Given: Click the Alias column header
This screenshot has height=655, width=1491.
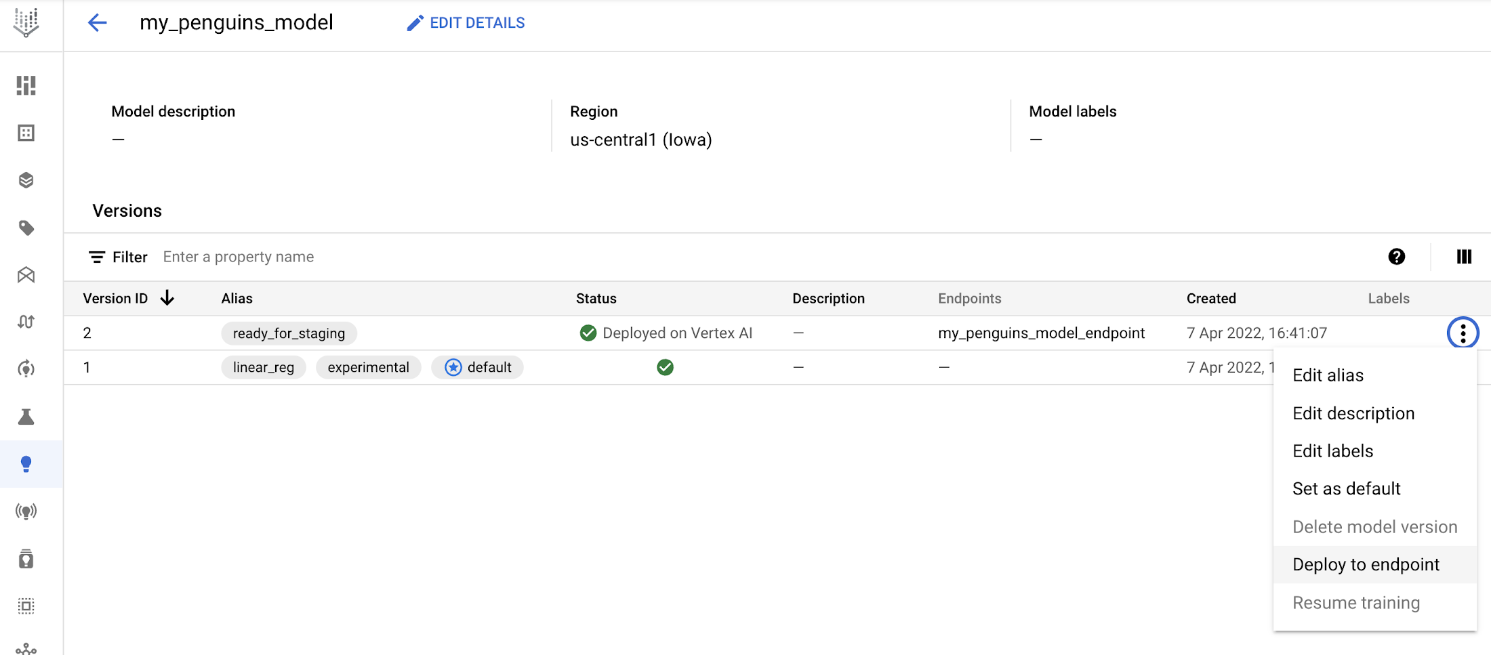Looking at the screenshot, I should (237, 298).
